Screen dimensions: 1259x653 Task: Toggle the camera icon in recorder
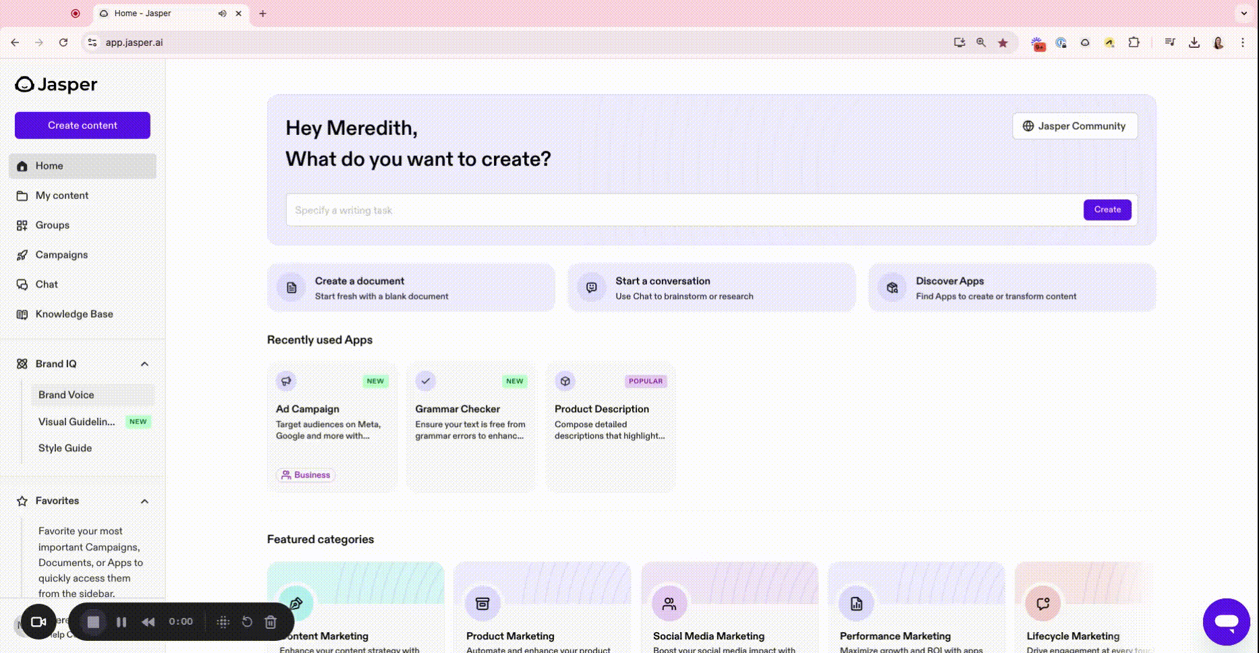38,622
